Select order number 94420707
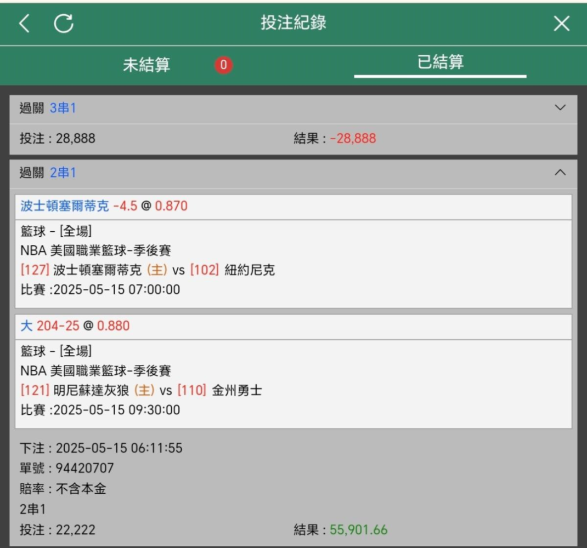Viewport: 587px width, 548px height. 84,469
